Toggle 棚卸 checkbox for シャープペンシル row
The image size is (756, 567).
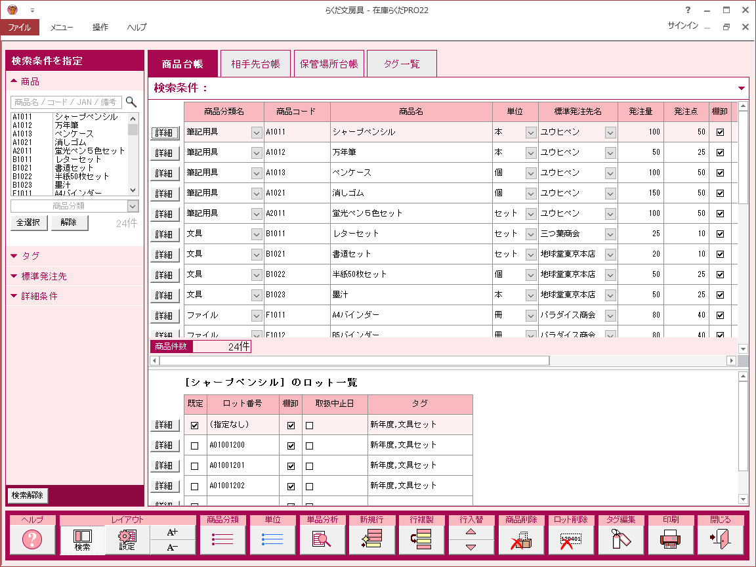(721, 132)
